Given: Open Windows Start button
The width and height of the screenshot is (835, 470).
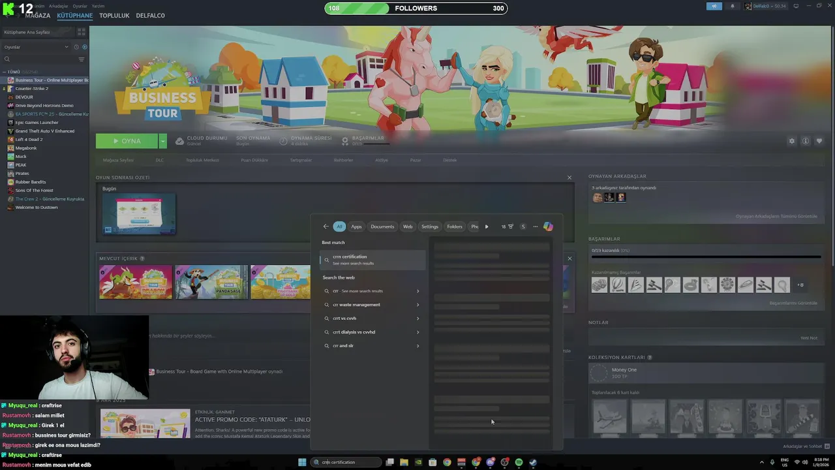Looking at the screenshot, I should tap(302, 462).
